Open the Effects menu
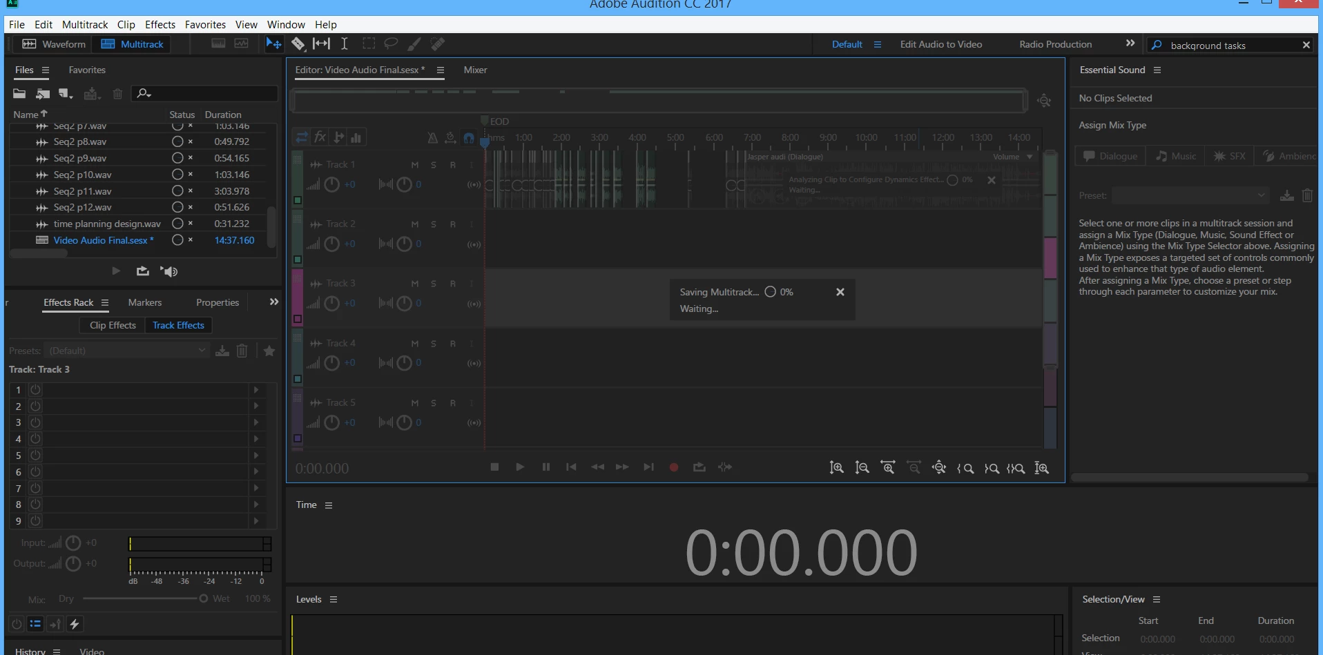Viewport: 1323px width, 655px height. (x=160, y=24)
